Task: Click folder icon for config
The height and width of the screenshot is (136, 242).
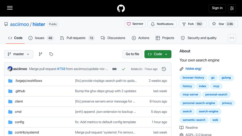Action: (10, 122)
